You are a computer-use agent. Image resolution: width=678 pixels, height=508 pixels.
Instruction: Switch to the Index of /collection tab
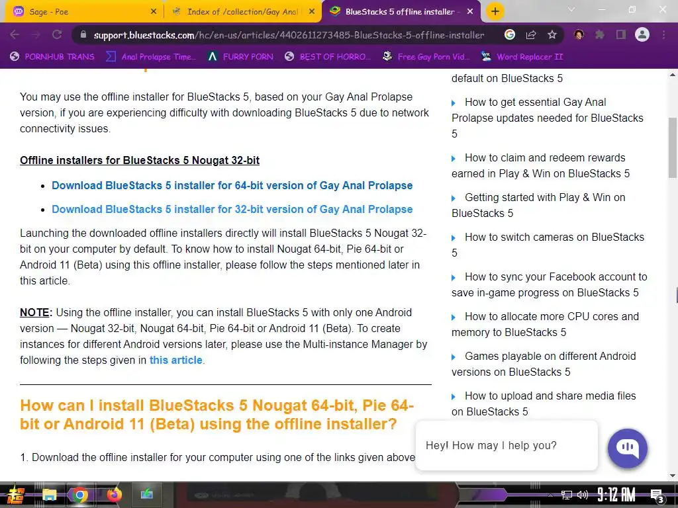click(x=242, y=12)
